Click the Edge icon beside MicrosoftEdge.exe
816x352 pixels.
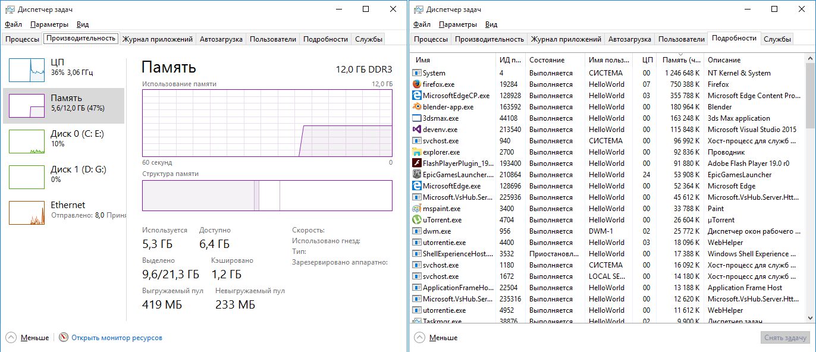(x=416, y=186)
